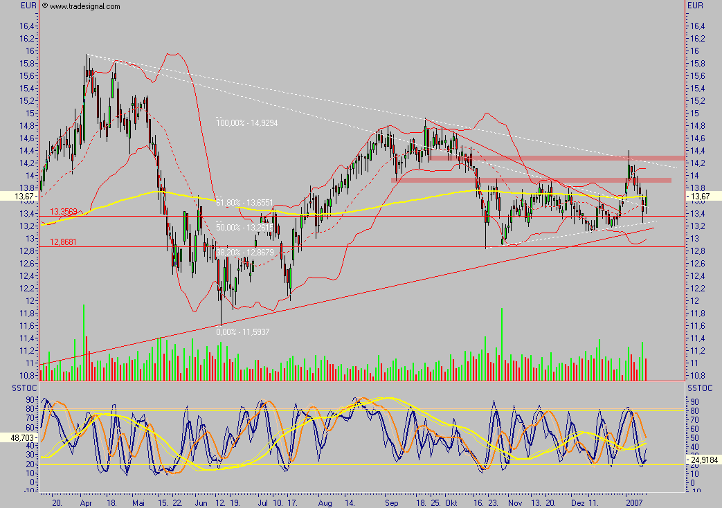This screenshot has width=722, height=508.
Task: Select the 13,67 price tag on left axis
Action: tap(19, 197)
